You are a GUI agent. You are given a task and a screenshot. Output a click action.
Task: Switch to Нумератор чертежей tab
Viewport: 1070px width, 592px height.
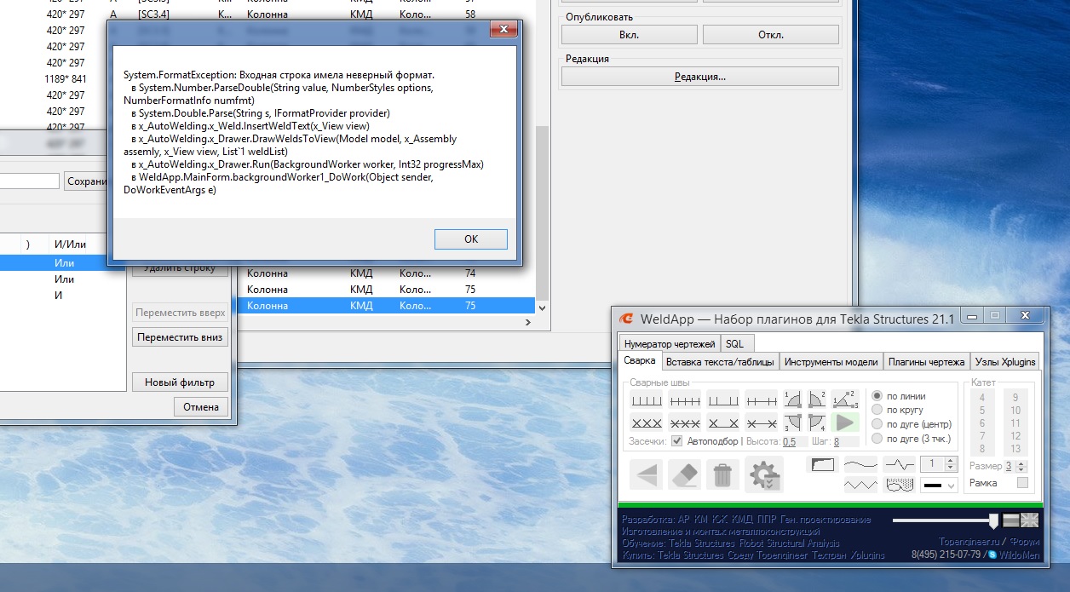coord(670,344)
